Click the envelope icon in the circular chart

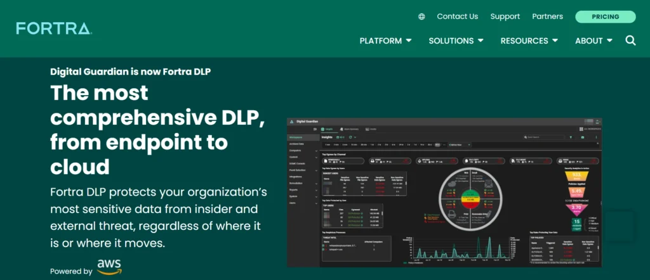489,183
